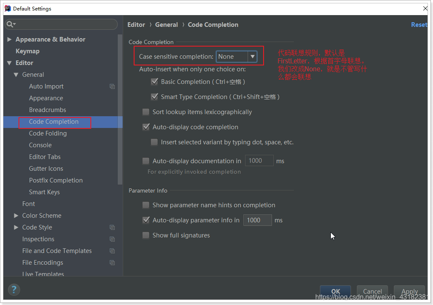Open Live Templates settings
Screen dimensions: 433x305
coord(43,274)
